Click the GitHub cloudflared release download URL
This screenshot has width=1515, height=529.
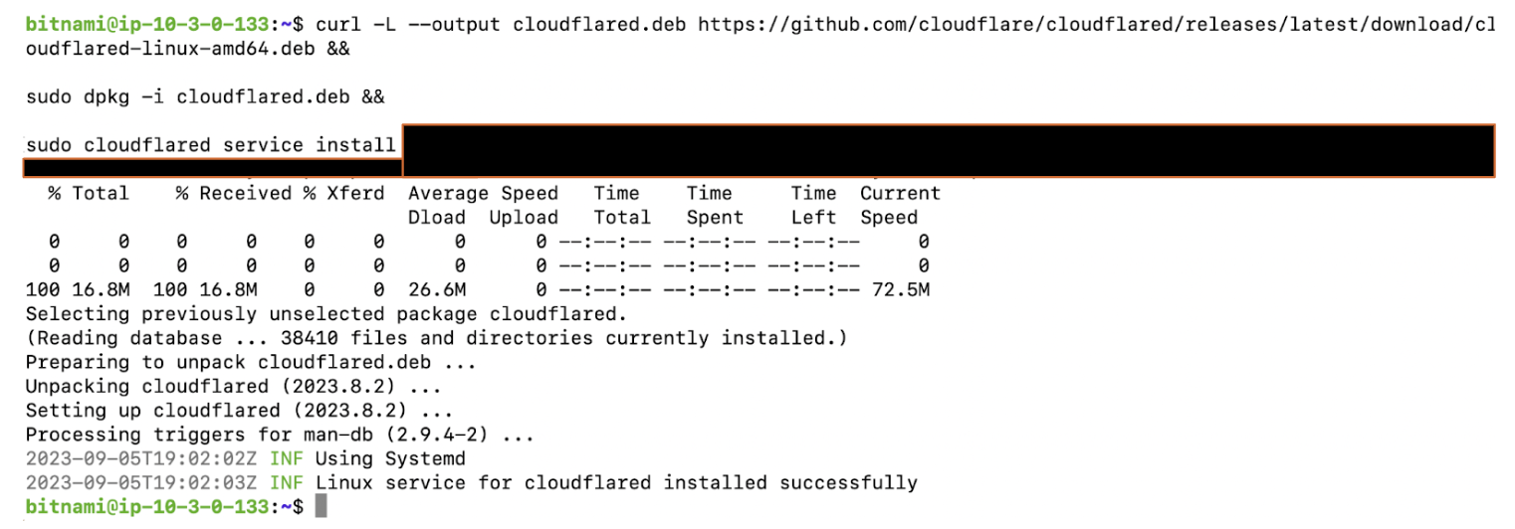pos(1095,24)
